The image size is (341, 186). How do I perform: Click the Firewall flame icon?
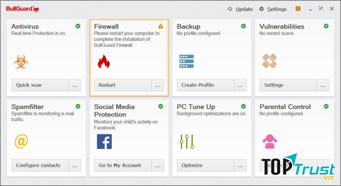(x=104, y=61)
